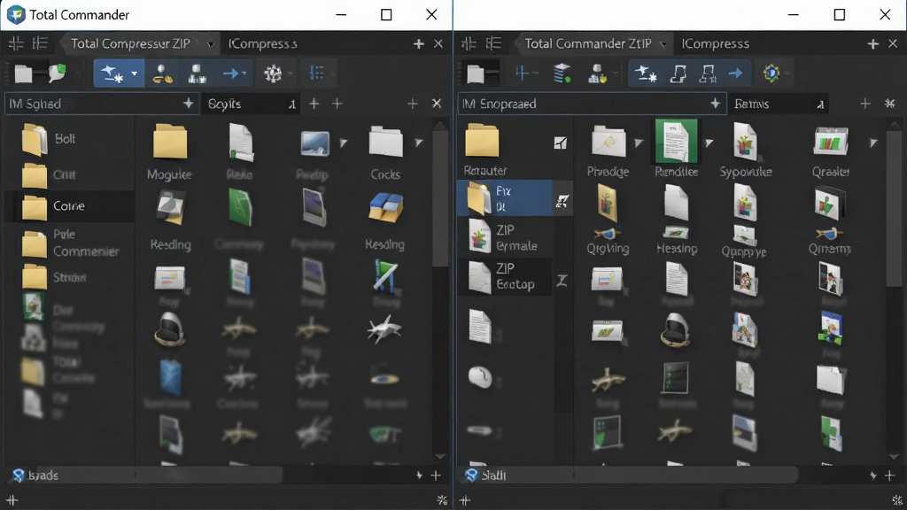Click the person with coins icon in left toolbar
This screenshot has width=907, height=510.
click(x=162, y=73)
